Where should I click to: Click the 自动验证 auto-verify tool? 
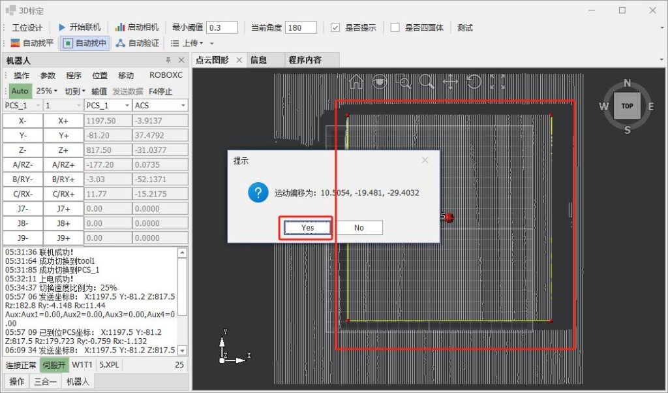click(138, 43)
